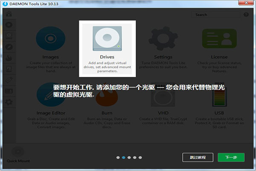This screenshot has width=256, height=171.
Task: Click the Quick Mount disc icon
Action: (18, 153)
